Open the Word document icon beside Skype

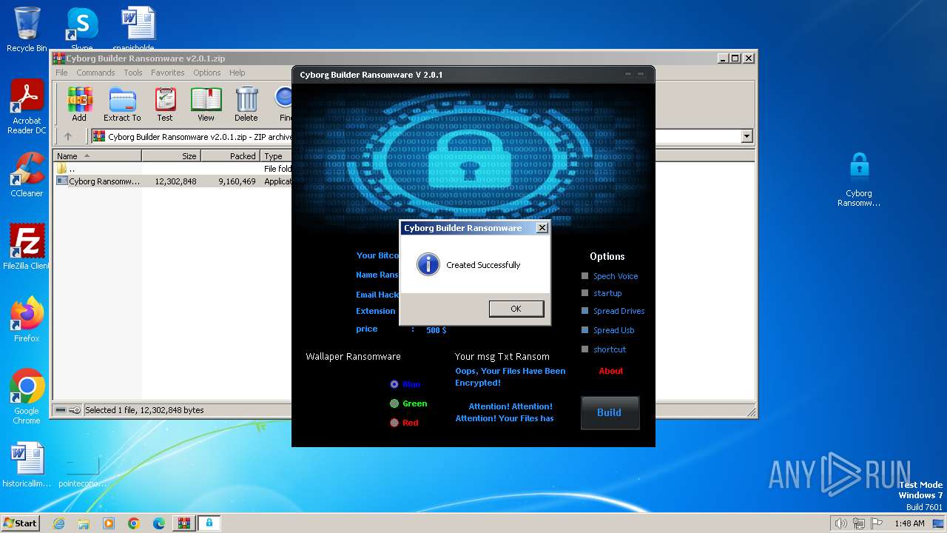pyautogui.click(x=138, y=28)
